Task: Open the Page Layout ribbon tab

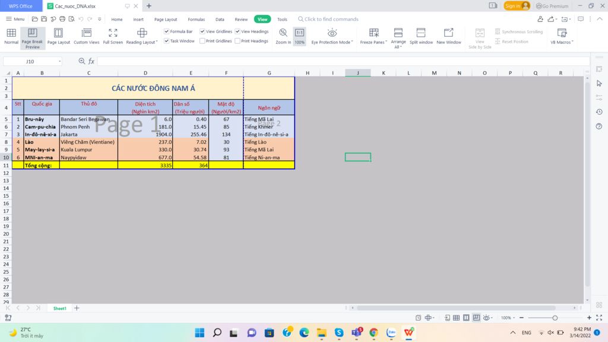Action: coord(166,20)
